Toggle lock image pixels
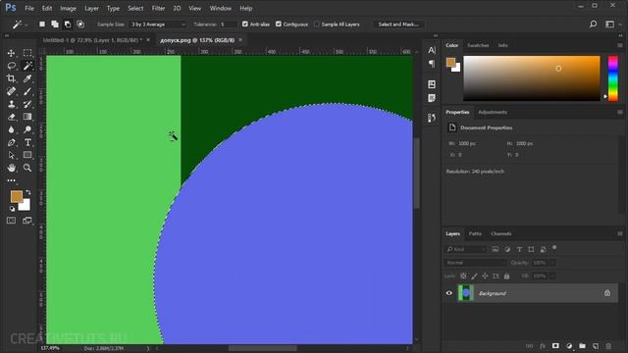Image resolution: width=628 pixels, height=353 pixels. 474,277
